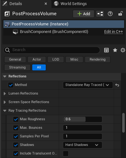Click the Max Roughness label
The image size is (126, 158).
(x=33, y=119)
